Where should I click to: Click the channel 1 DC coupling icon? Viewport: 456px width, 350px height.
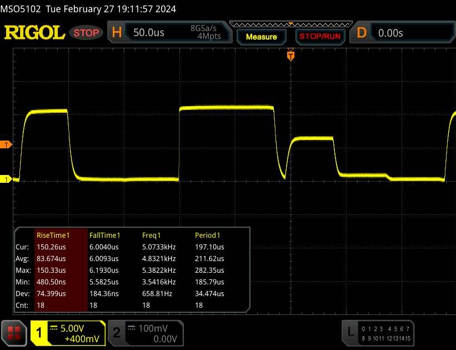[54, 328]
